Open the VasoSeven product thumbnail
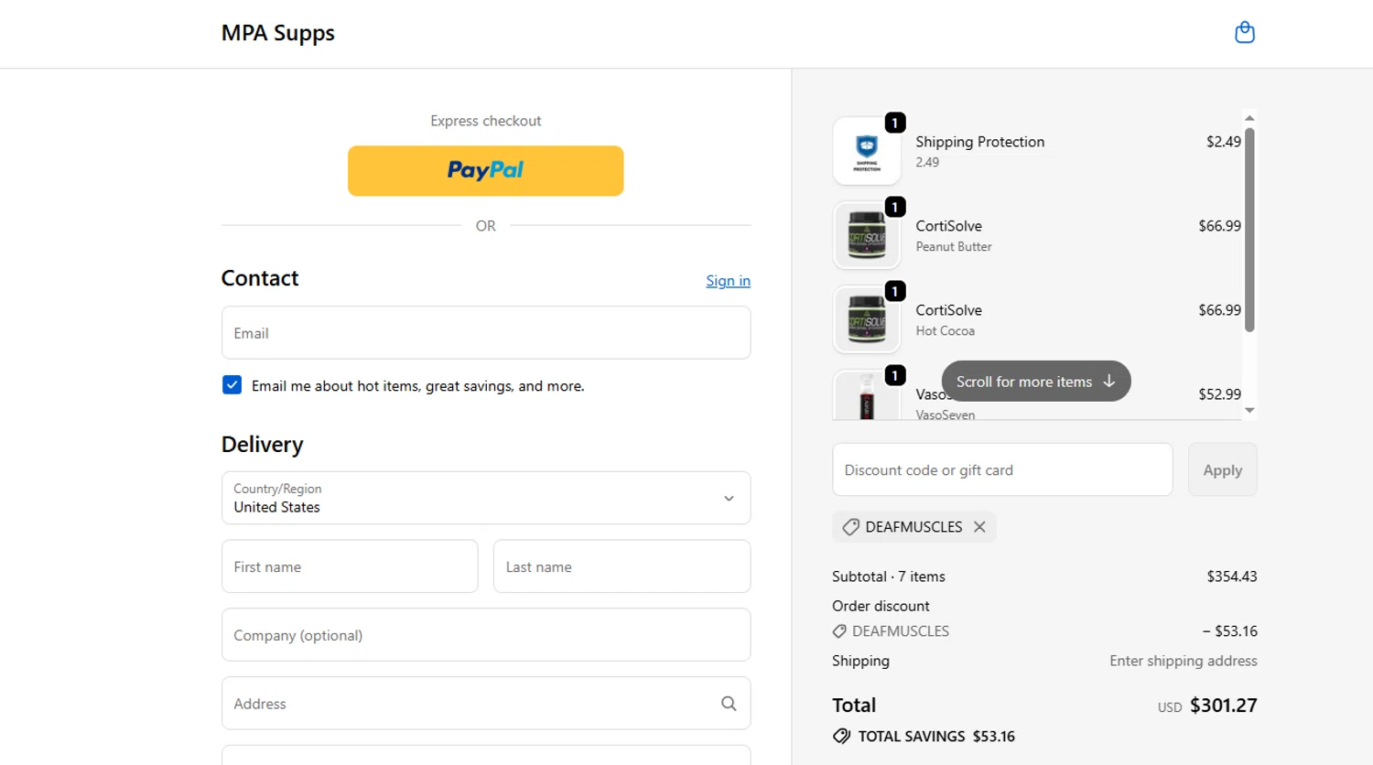Image resolution: width=1373 pixels, height=765 pixels. (x=867, y=395)
